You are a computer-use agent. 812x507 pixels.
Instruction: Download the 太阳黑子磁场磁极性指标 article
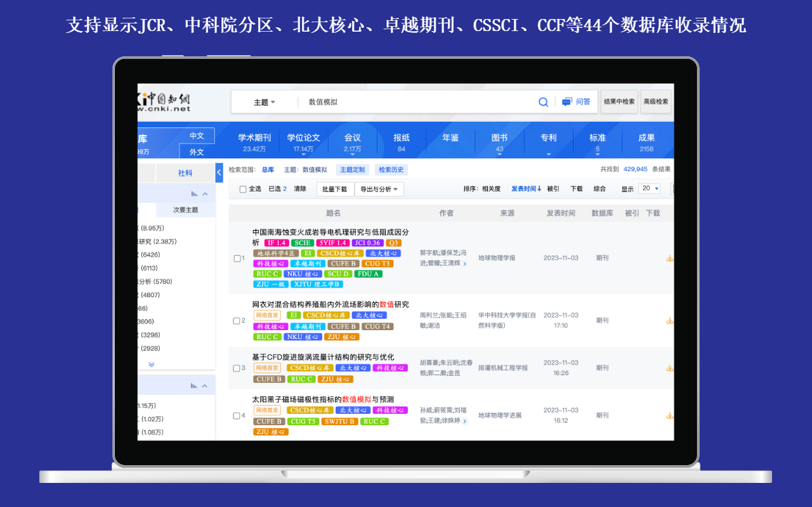point(669,415)
